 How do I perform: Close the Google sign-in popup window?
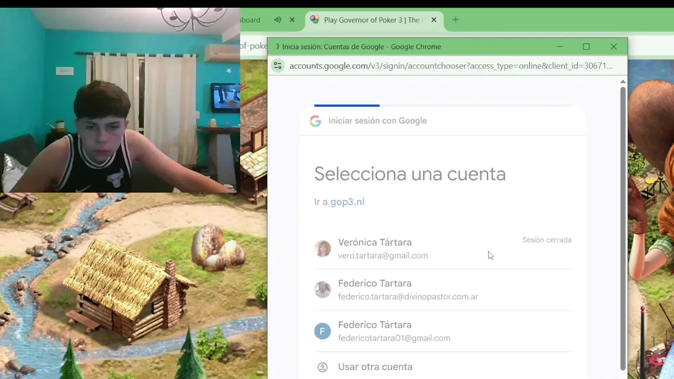coord(613,46)
